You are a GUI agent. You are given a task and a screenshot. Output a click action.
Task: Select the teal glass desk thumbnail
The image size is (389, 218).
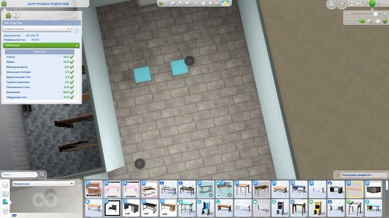205,190
